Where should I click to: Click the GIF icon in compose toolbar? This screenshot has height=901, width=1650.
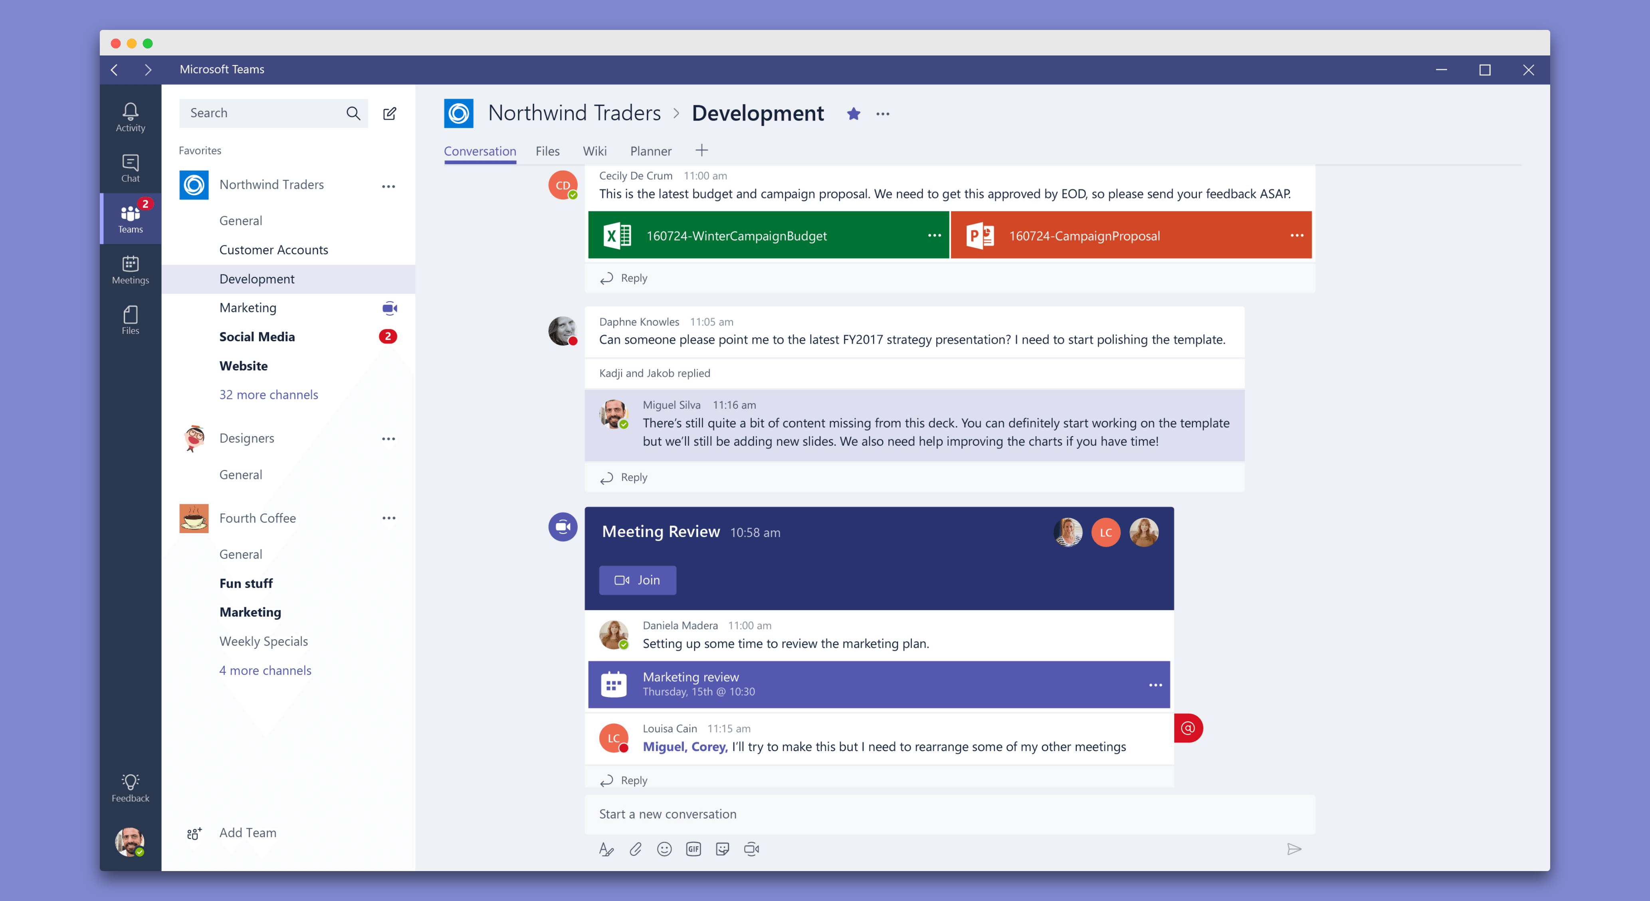pyautogui.click(x=693, y=849)
